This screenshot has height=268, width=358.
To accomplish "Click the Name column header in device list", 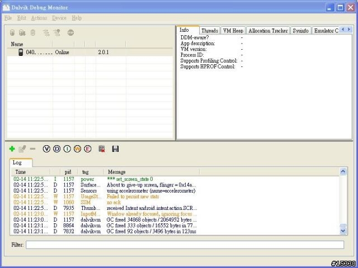I will click(x=30, y=44).
